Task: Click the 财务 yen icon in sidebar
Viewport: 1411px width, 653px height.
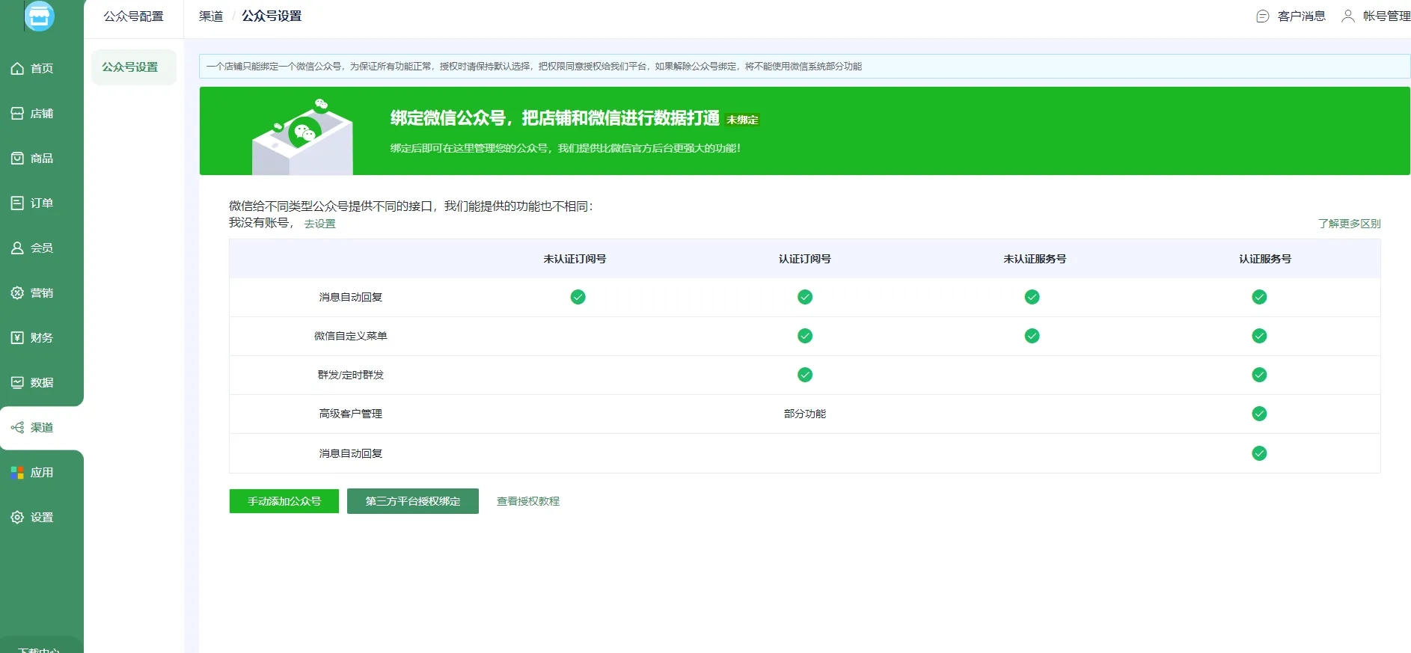Action: (17, 338)
